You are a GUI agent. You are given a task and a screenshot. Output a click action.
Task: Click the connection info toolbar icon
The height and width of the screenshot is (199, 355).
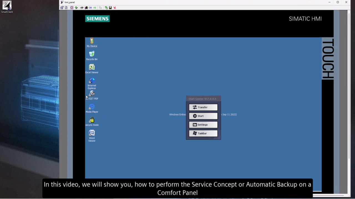pos(66,8)
